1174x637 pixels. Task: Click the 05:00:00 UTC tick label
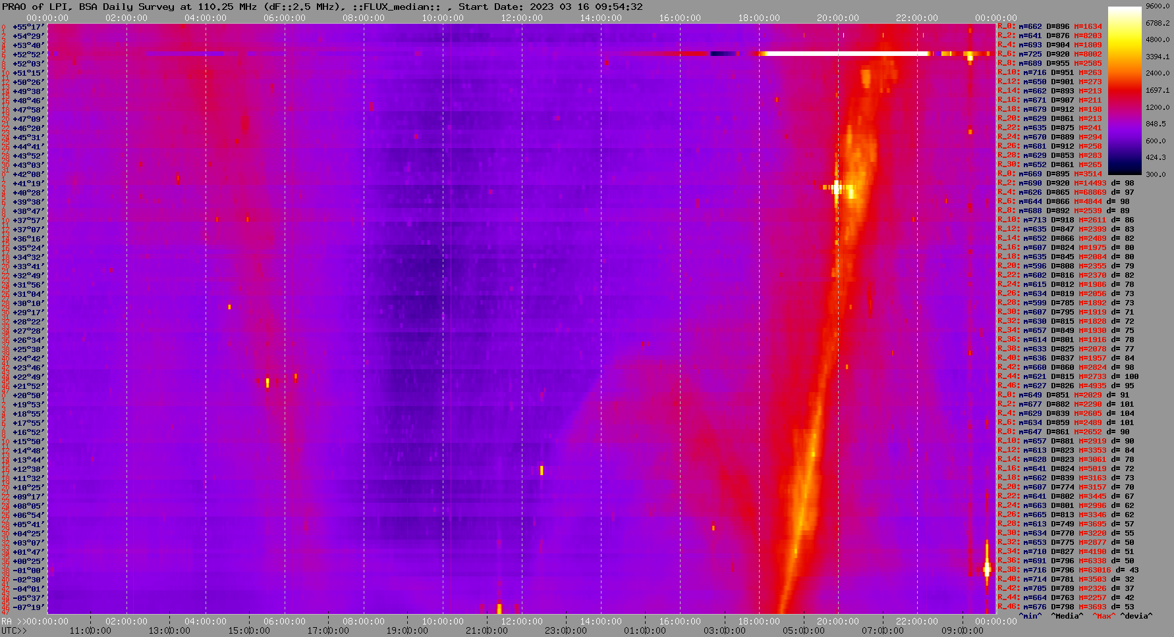[x=804, y=630]
